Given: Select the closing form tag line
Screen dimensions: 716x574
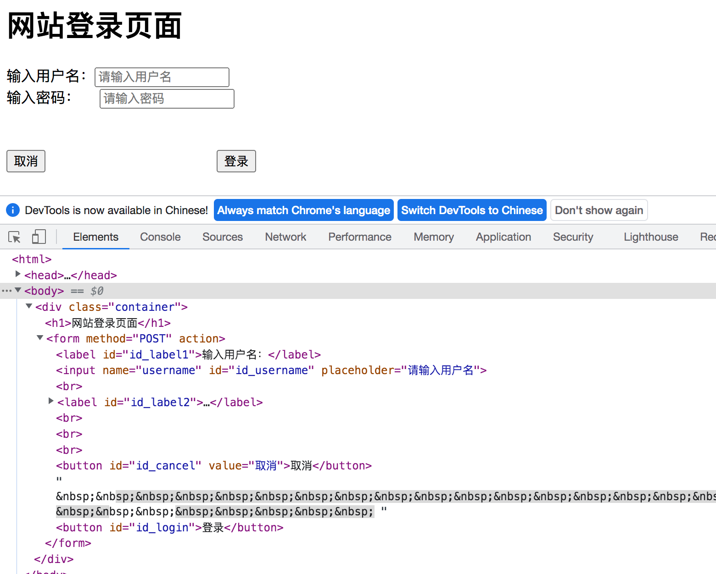Looking at the screenshot, I should (x=68, y=543).
